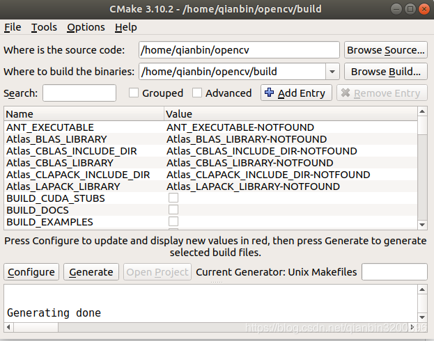434x341 pixels.
Task: Open the File menu
Action: tap(13, 27)
